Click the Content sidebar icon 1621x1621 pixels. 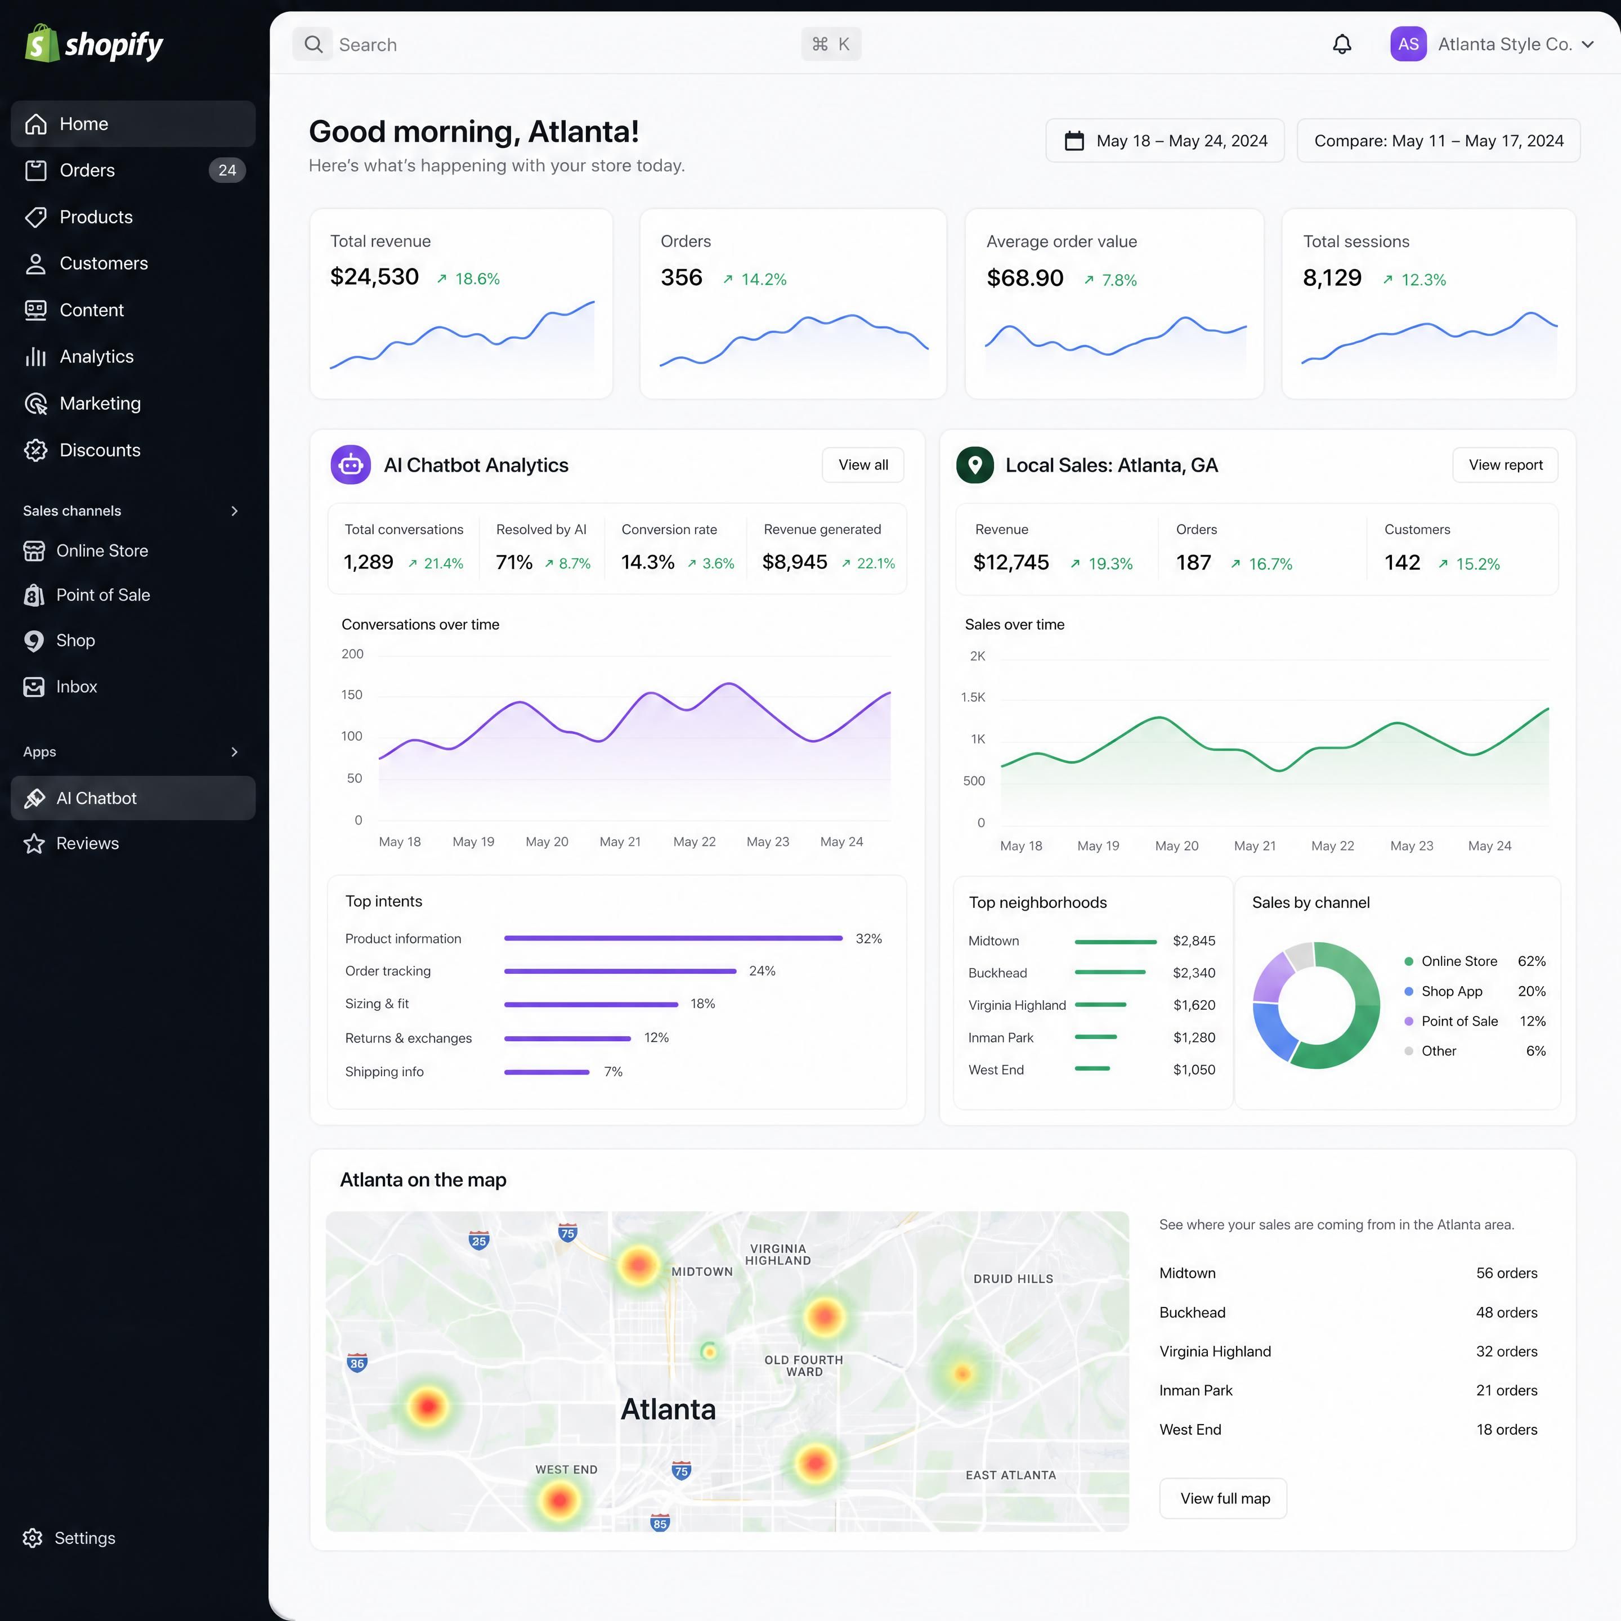(35, 311)
